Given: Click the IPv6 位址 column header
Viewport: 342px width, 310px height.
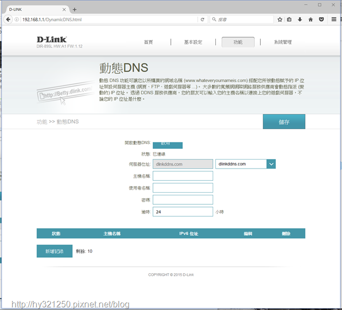Looking at the screenshot, I should pos(189,234).
